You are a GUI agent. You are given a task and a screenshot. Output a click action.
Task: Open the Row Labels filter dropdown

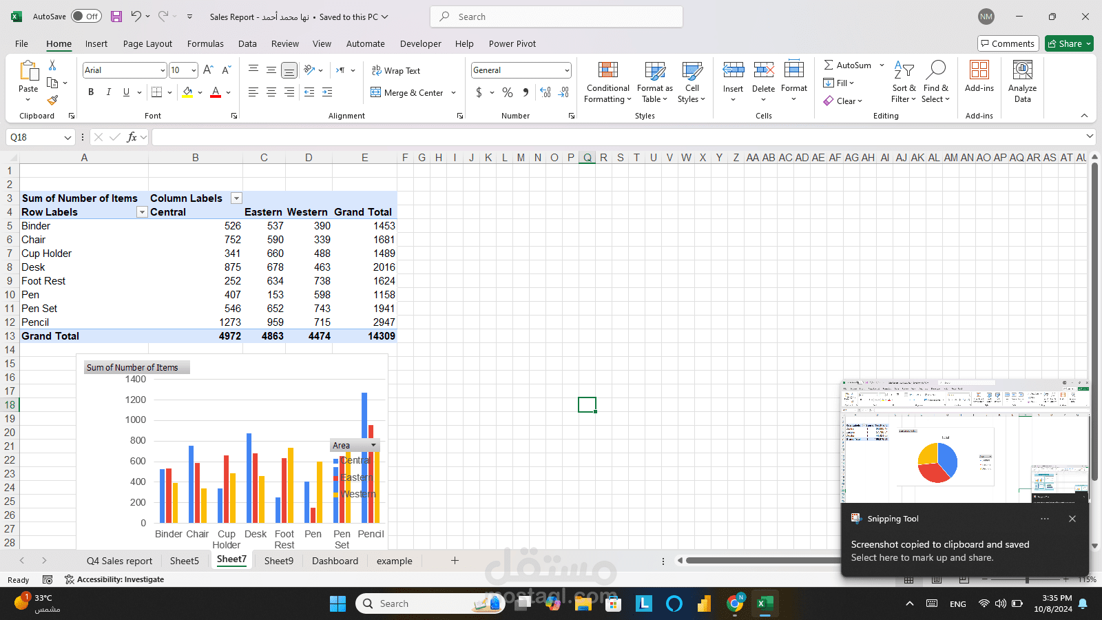tap(142, 212)
